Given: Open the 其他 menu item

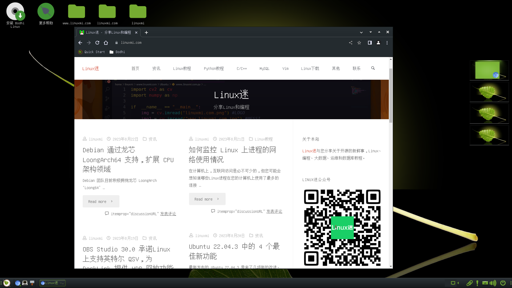Looking at the screenshot, I should click(x=336, y=69).
